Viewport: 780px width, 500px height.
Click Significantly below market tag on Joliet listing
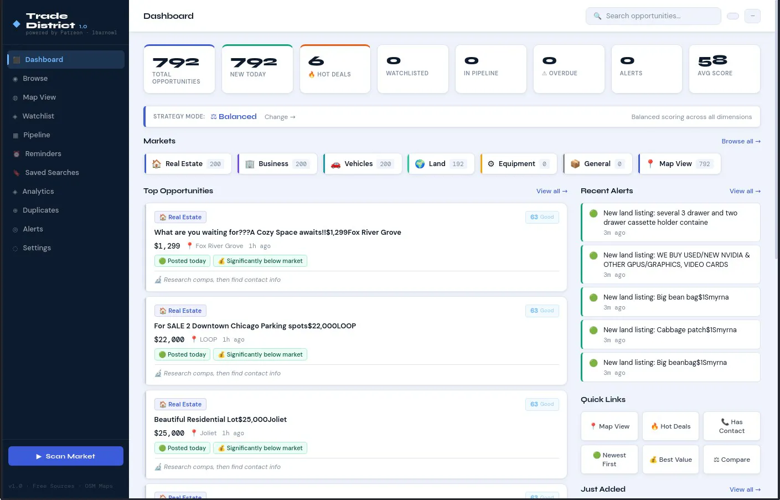[x=260, y=448]
